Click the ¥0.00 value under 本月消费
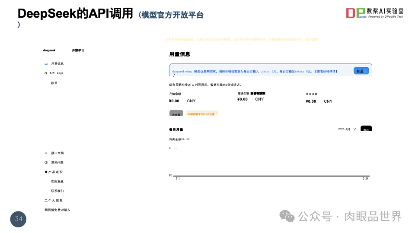Viewport: 415px width, 233px height. point(311,101)
